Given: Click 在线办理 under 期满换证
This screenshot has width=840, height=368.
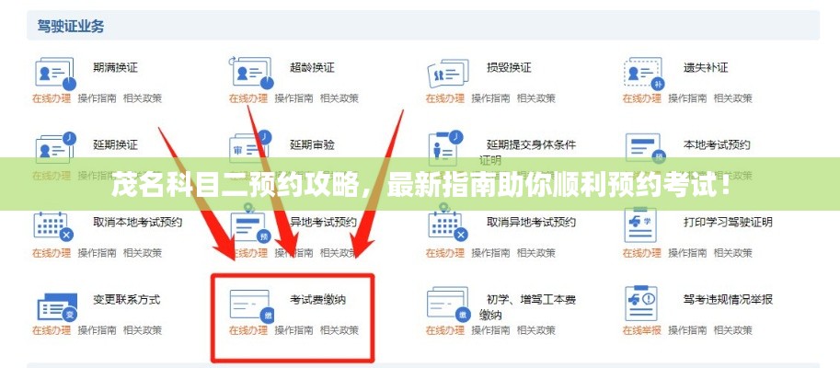Looking at the screenshot, I should pyautogui.click(x=52, y=98).
